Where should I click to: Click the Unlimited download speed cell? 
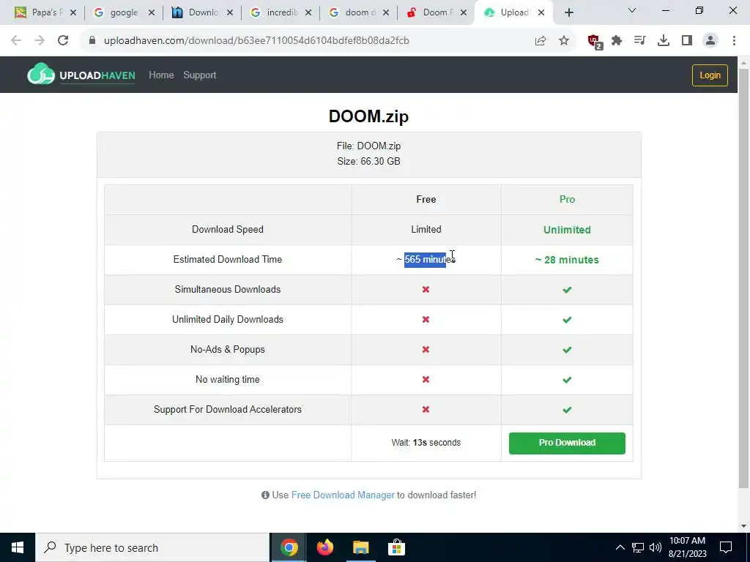click(567, 230)
